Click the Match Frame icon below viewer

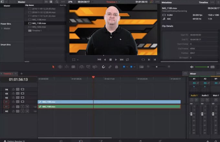pyautogui.click(x=143, y=60)
